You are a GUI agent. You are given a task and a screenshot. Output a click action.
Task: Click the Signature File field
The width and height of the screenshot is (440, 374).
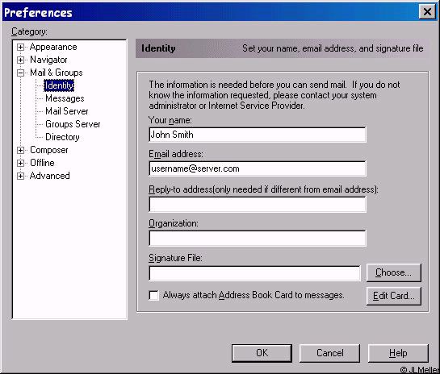pyautogui.click(x=254, y=273)
